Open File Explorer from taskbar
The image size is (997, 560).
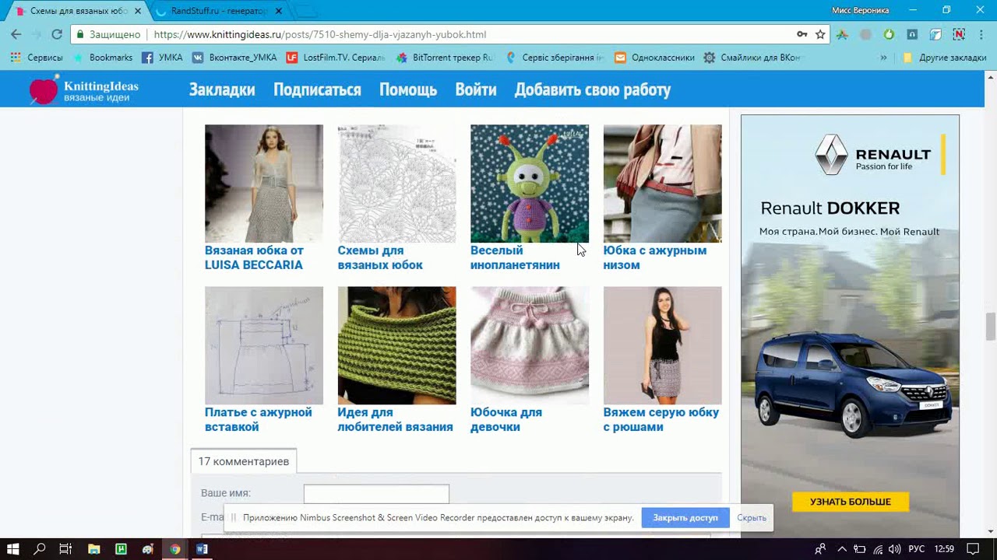(93, 549)
